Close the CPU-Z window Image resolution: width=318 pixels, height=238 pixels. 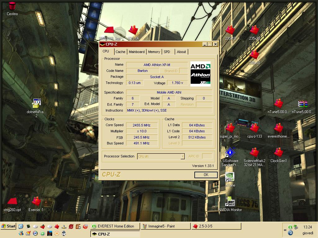pos(216,44)
